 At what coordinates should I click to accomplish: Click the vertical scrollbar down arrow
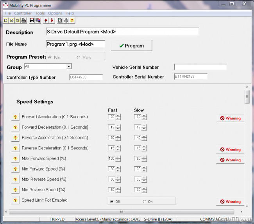pos(247,206)
